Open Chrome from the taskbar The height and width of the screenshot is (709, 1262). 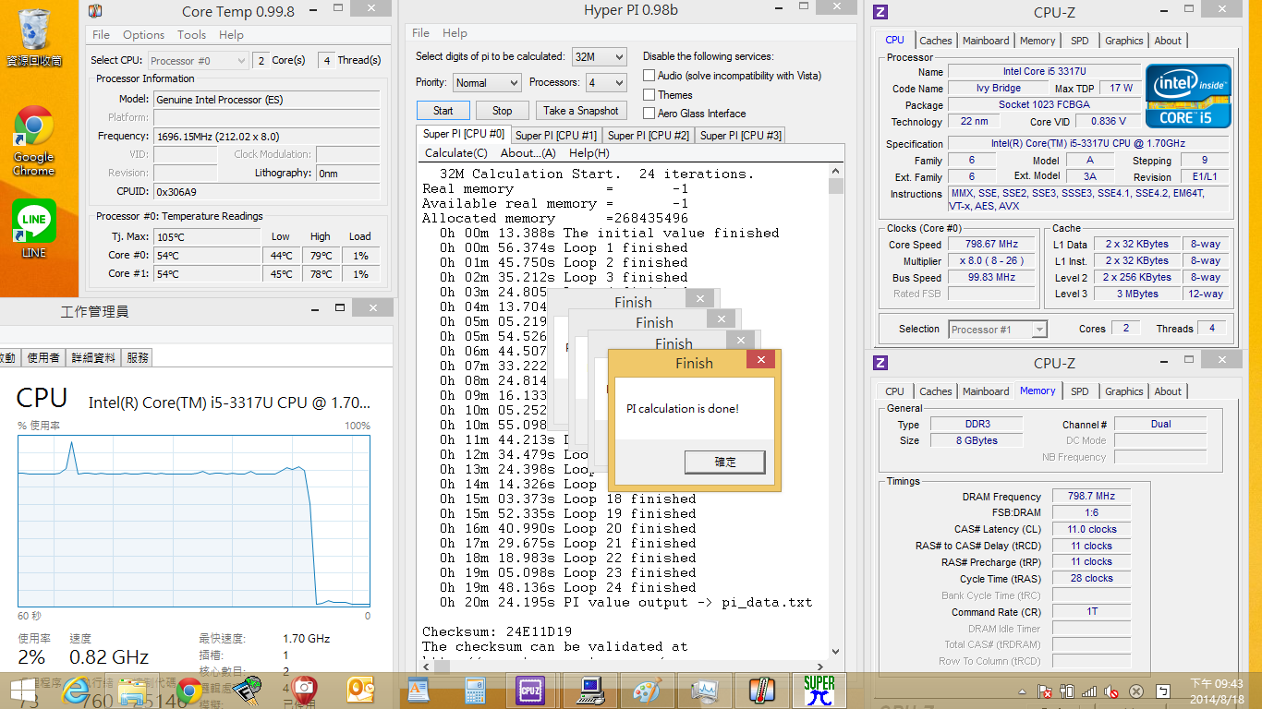(190, 690)
